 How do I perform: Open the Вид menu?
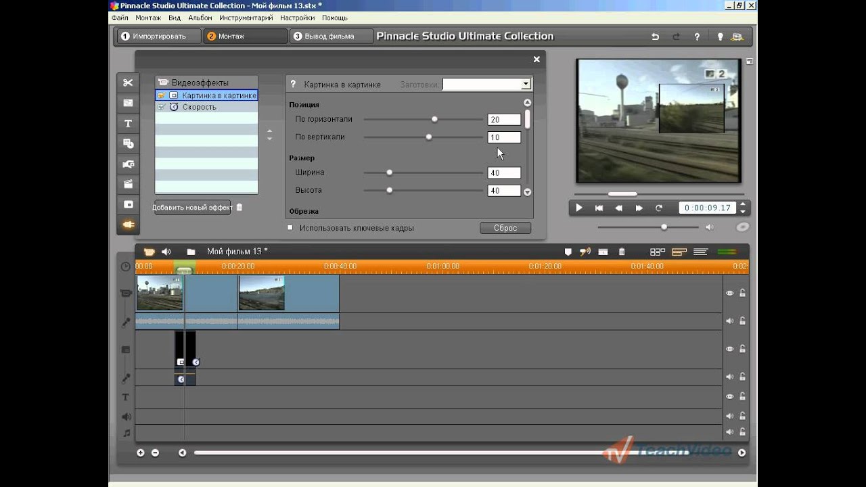tap(175, 18)
